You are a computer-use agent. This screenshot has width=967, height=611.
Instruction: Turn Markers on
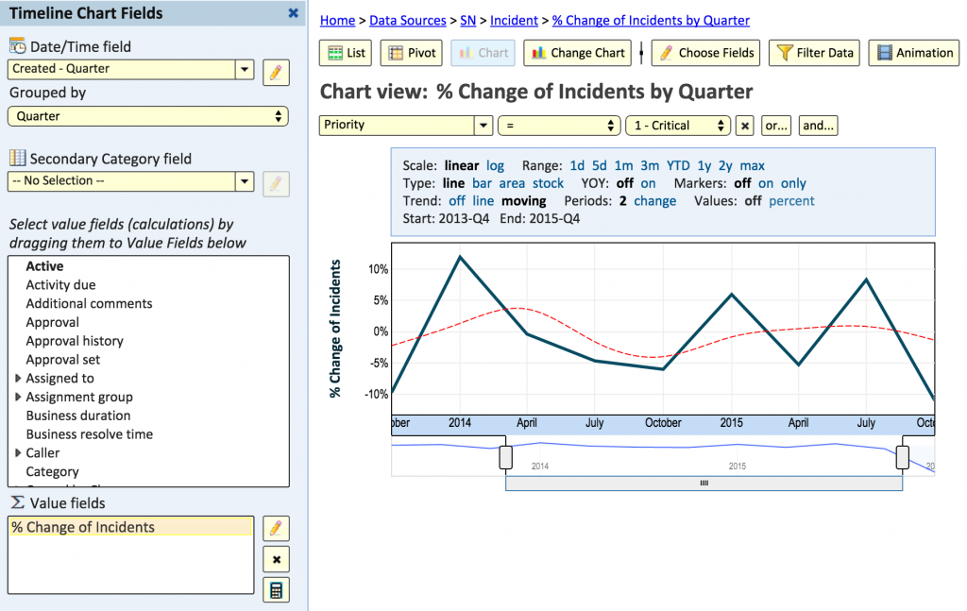(x=766, y=183)
